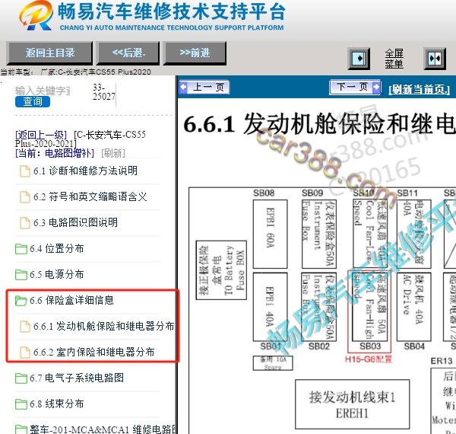Click the document icon next to 6.6.1
456x434 pixels.
(25, 327)
